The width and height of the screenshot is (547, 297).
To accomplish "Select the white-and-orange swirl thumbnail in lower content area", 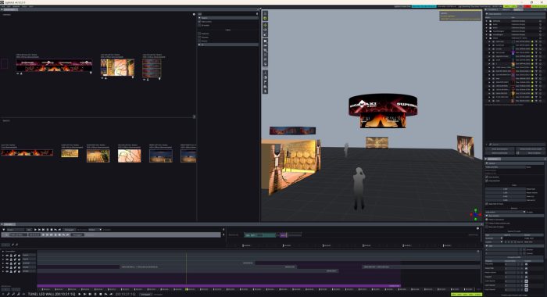I will point(130,156).
